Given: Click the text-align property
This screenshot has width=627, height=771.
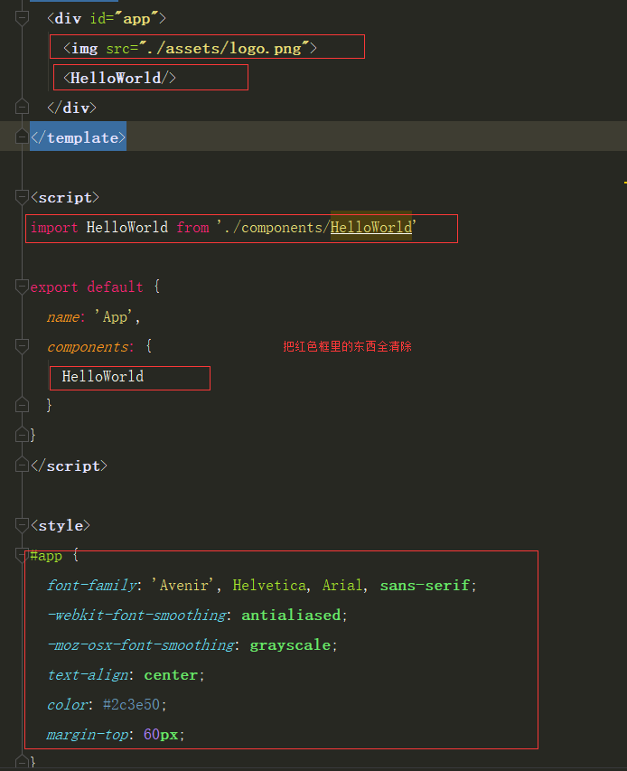Looking at the screenshot, I should tap(88, 674).
